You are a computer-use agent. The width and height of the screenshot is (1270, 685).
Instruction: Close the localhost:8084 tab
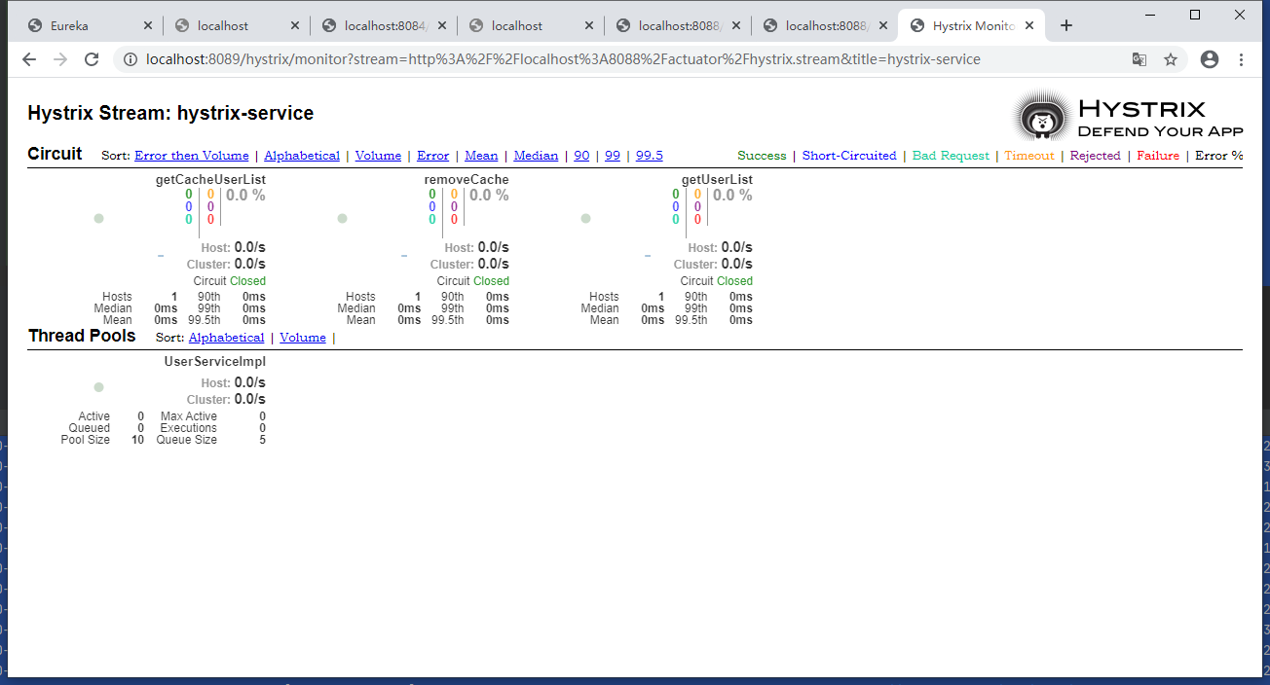[x=441, y=25]
